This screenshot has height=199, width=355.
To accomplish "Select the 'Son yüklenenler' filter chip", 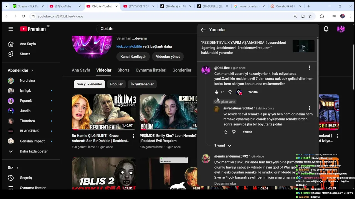I will (x=89, y=84).
